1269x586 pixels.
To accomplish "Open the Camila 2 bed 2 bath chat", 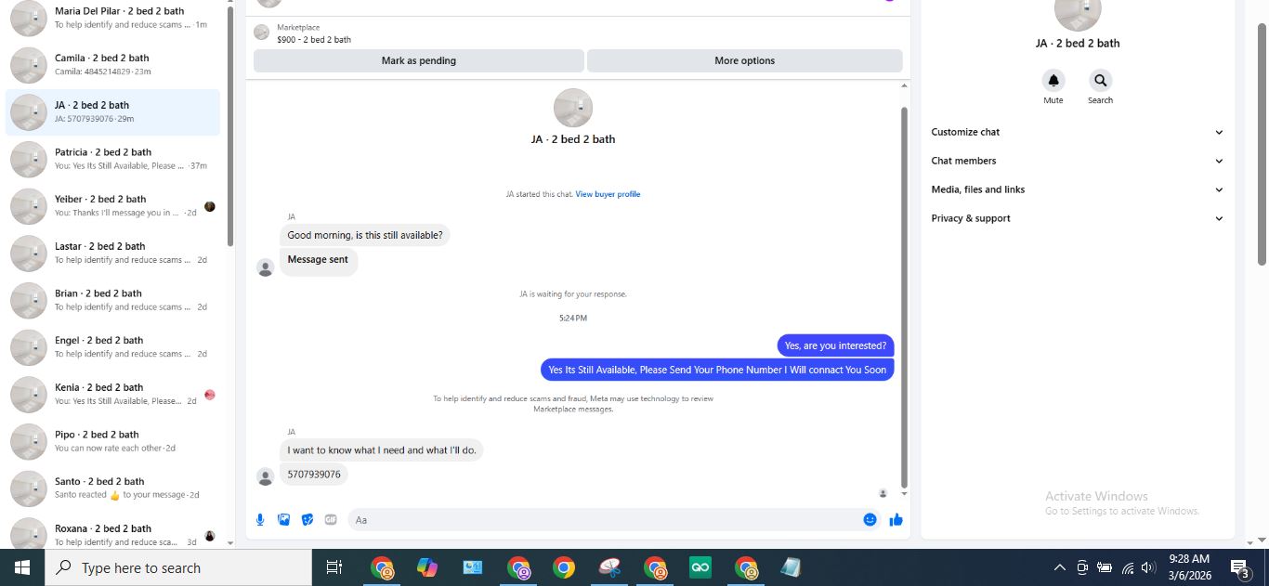I will point(112,65).
